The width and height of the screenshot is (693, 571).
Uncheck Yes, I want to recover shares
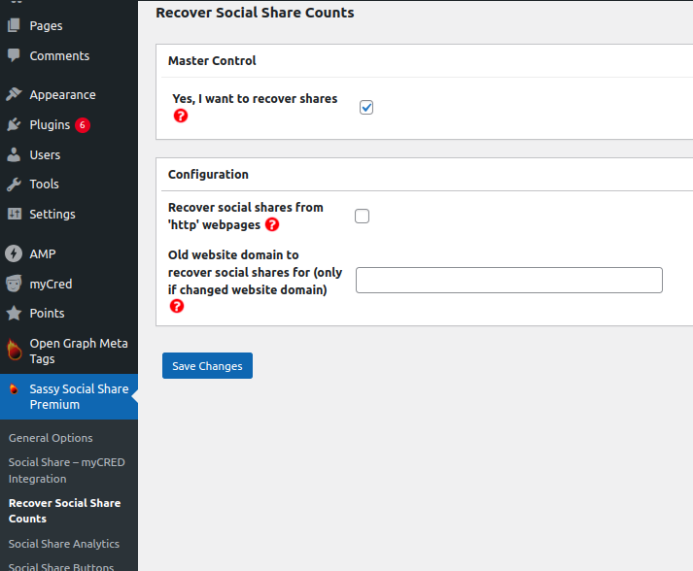[366, 108]
